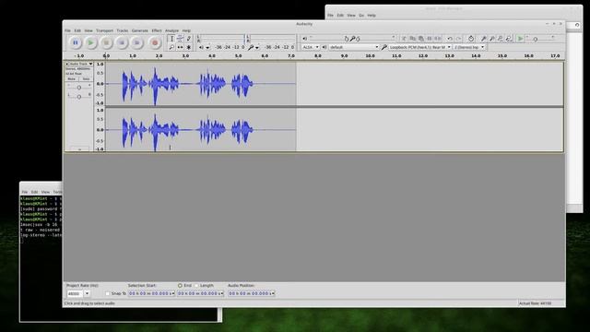590x332 pixels.
Task: Open the playback meter speaker dropdown
Action: pos(207,47)
